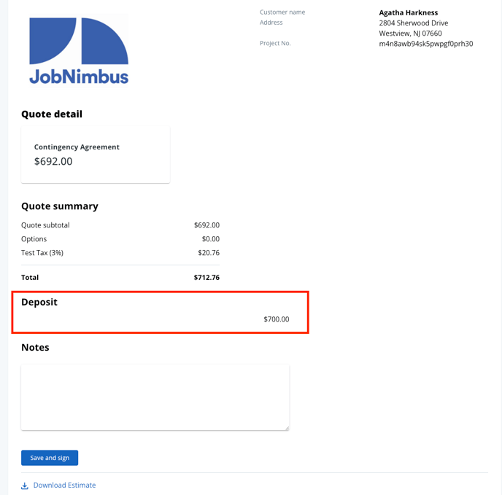Click the customer name Agatha Harkness
This screenshot has height=495, width=502.
(x=408, y=12)
